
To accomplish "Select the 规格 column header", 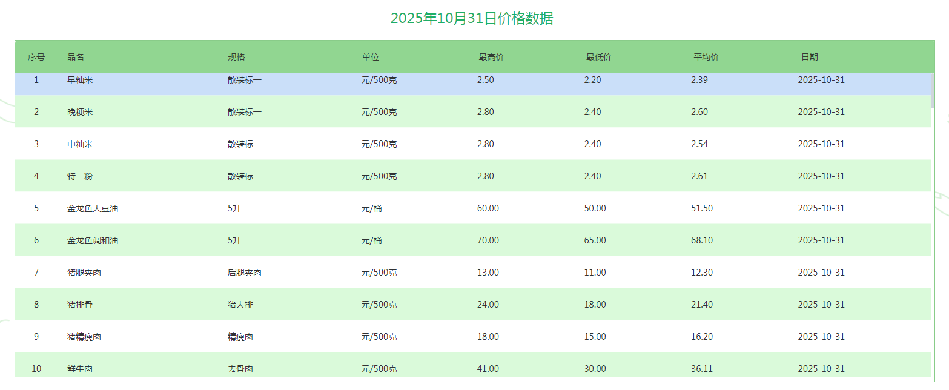I will pos(236,57).
